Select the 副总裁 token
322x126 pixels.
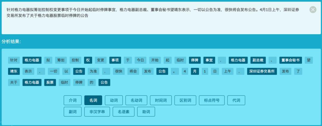(258, 60)
